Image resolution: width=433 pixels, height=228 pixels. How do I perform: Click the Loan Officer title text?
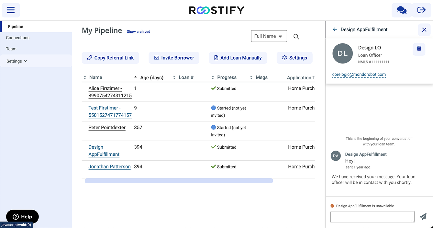[370, 55]
